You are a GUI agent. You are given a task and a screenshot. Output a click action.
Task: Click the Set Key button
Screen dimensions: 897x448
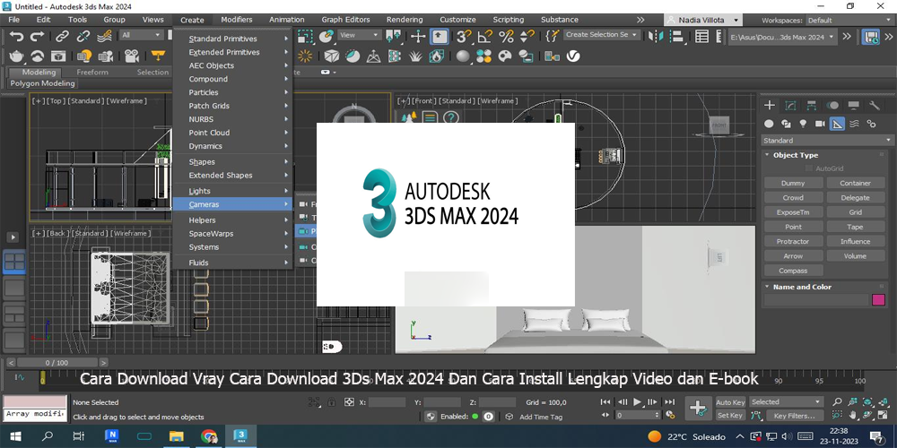pyautogui.click(x=730, y=416)
